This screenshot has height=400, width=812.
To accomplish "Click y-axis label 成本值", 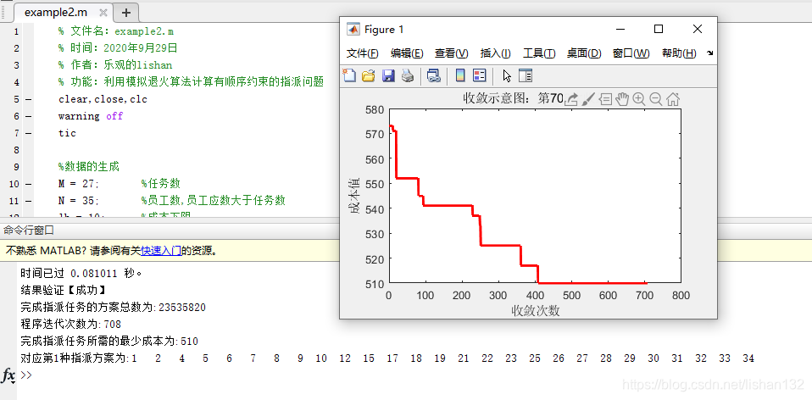I will pos(355,196).
